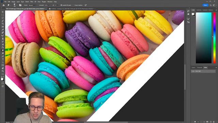Enable Finger Painting checkbox

[x=74, y=5]
